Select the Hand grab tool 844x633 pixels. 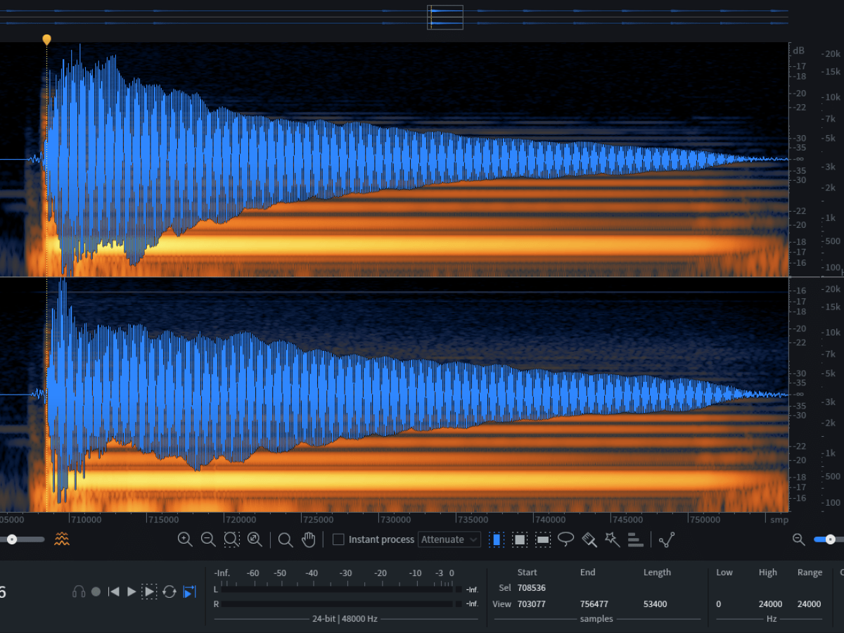pos(308,539)
